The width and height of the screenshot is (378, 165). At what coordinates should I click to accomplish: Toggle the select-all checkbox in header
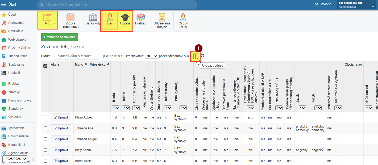click(x=45, y=66)
